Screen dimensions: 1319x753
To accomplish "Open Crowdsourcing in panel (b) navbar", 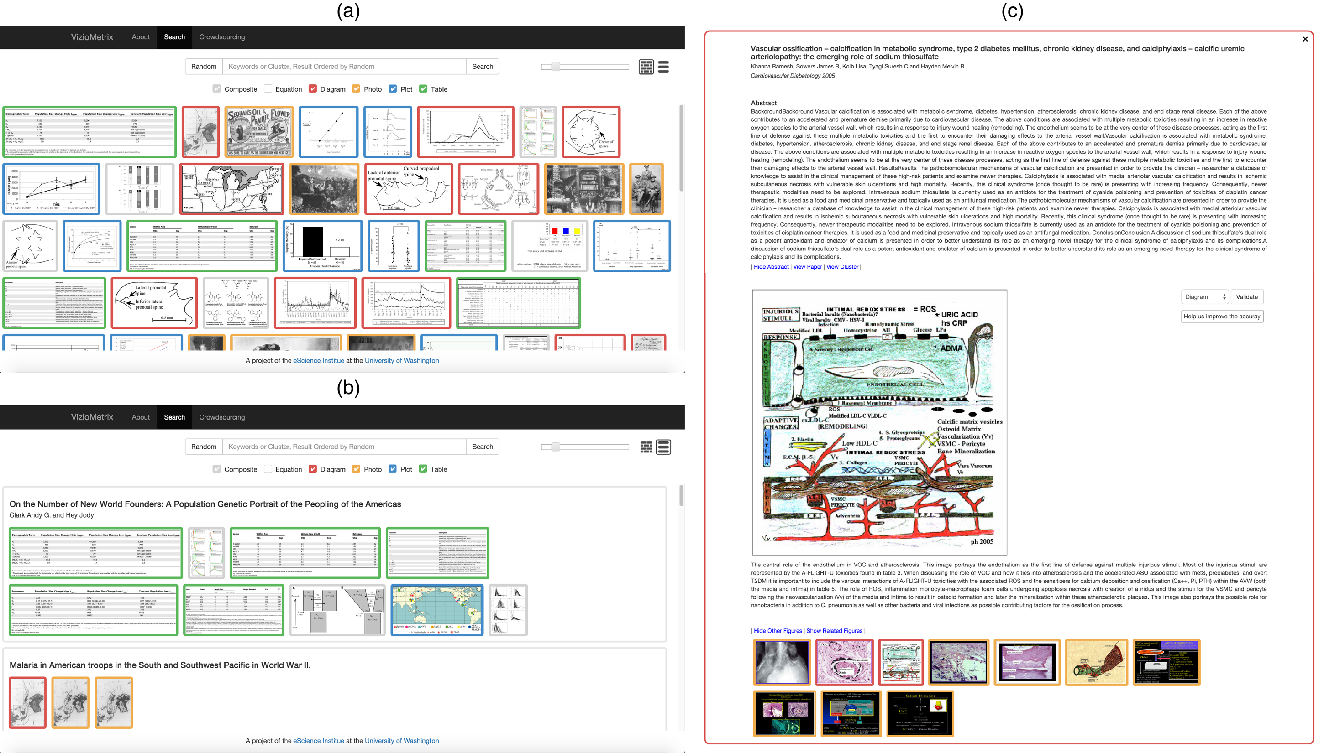I will [222, 417].
